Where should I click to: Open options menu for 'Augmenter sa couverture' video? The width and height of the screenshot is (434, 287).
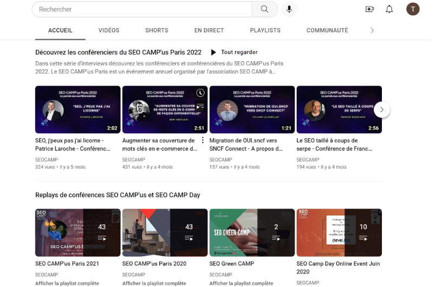(x=203, y=140)
